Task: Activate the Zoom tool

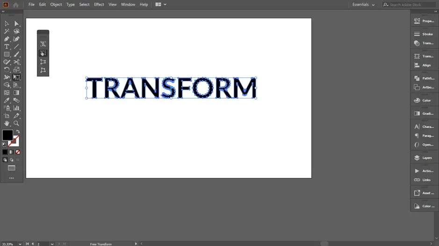Action: 16,123
